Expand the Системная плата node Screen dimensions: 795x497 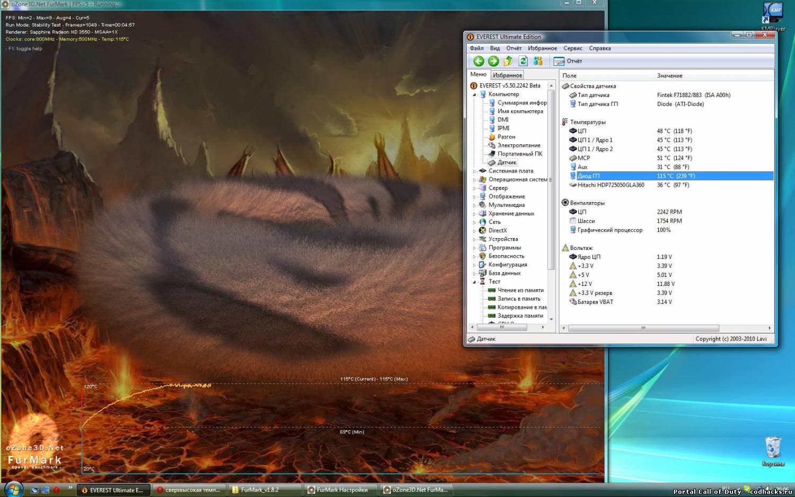474,171
